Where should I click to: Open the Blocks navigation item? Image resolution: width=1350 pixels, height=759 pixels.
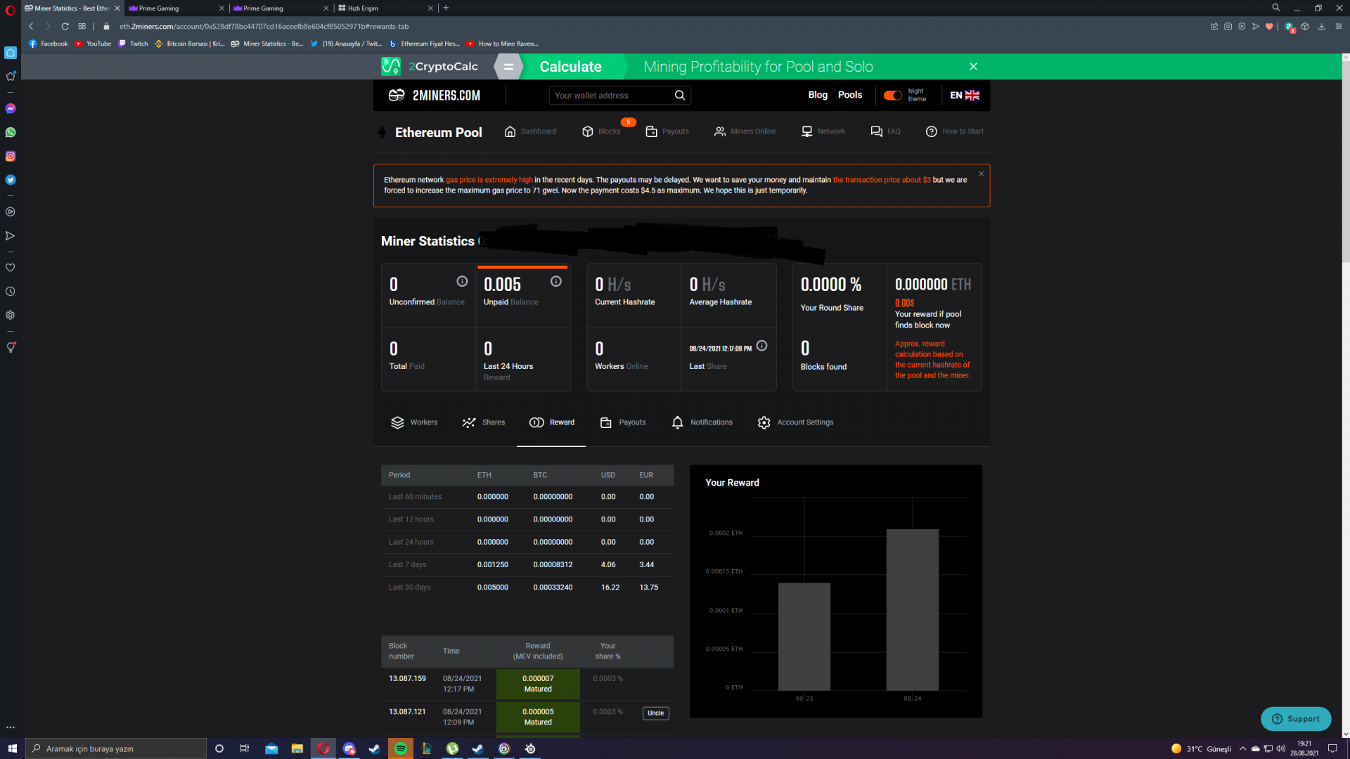[x=602, y=131]
